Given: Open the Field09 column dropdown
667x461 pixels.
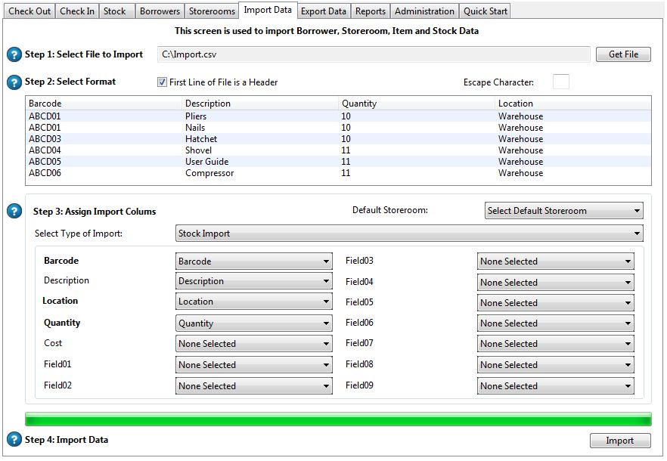Looking at the screenshot, I should 555,386.
